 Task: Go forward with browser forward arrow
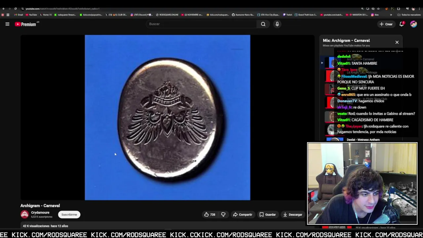click(9, 9)
